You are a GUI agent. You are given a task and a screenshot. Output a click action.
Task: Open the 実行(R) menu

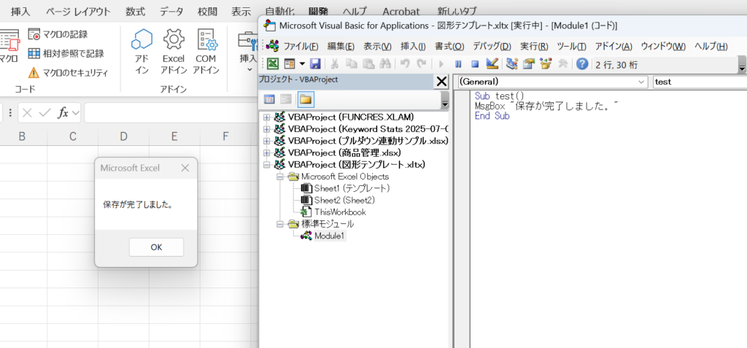click(x=534, y=46)
